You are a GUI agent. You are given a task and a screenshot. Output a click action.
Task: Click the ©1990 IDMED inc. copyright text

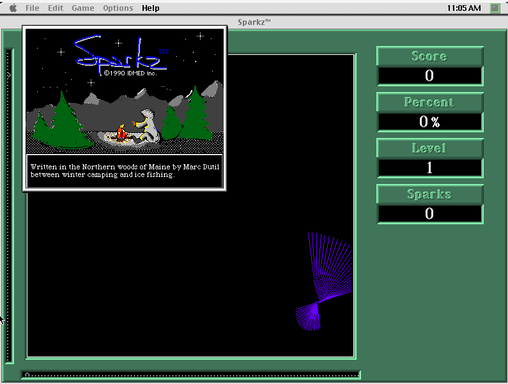click(x=130, y=73)
